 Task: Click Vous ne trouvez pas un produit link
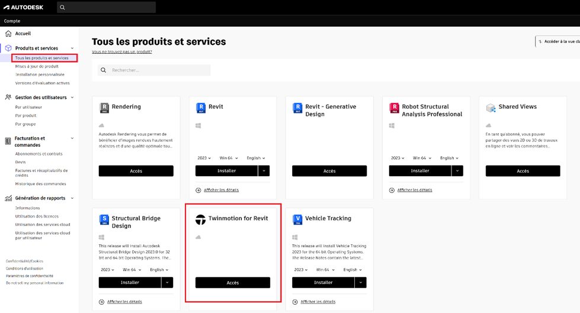(x=121, y=51)
